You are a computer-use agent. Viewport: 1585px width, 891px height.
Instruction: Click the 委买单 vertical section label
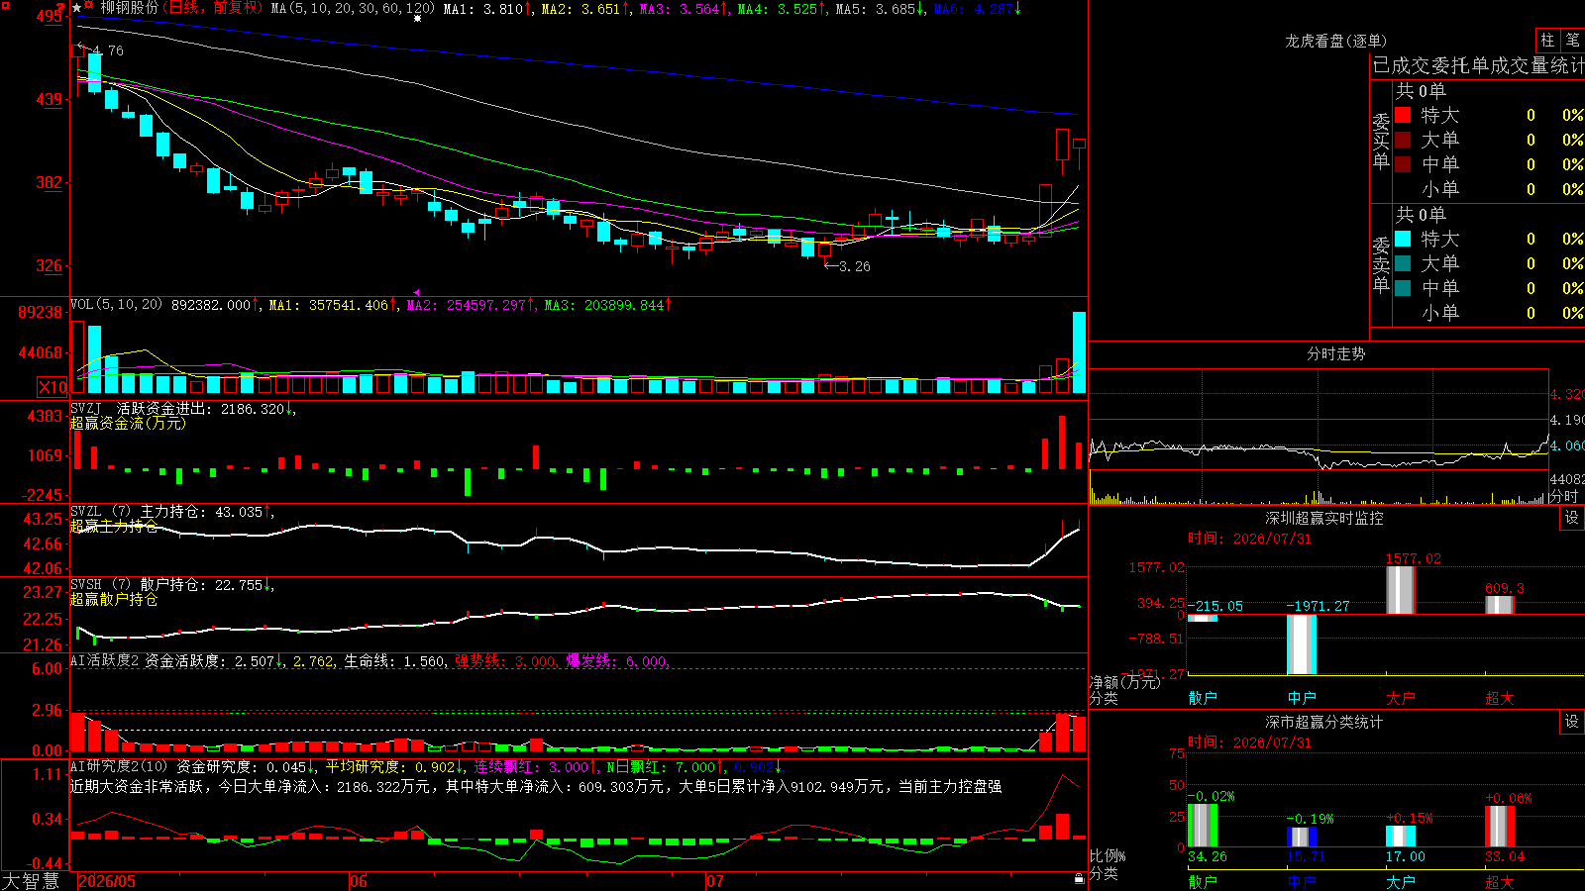(1381, 141)
